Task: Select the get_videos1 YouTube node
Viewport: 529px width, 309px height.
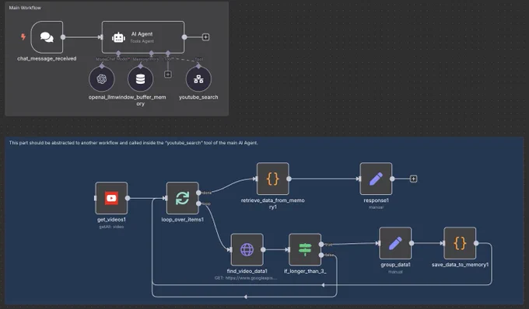Action: (111, 198)
